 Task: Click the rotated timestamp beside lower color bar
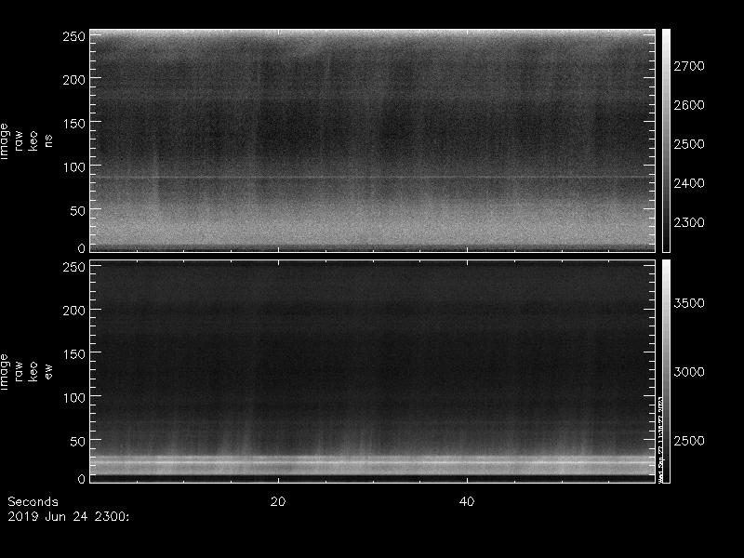660,438
